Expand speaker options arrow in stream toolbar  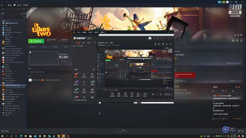[x=147, y=94]
